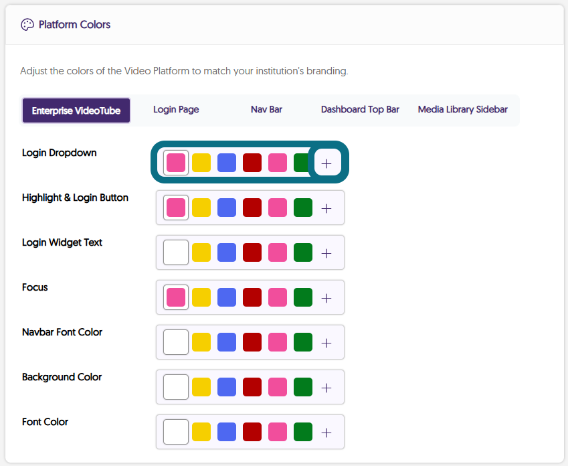Select the Enterprise VideoTube tab
568x466 pixels.
76,110
